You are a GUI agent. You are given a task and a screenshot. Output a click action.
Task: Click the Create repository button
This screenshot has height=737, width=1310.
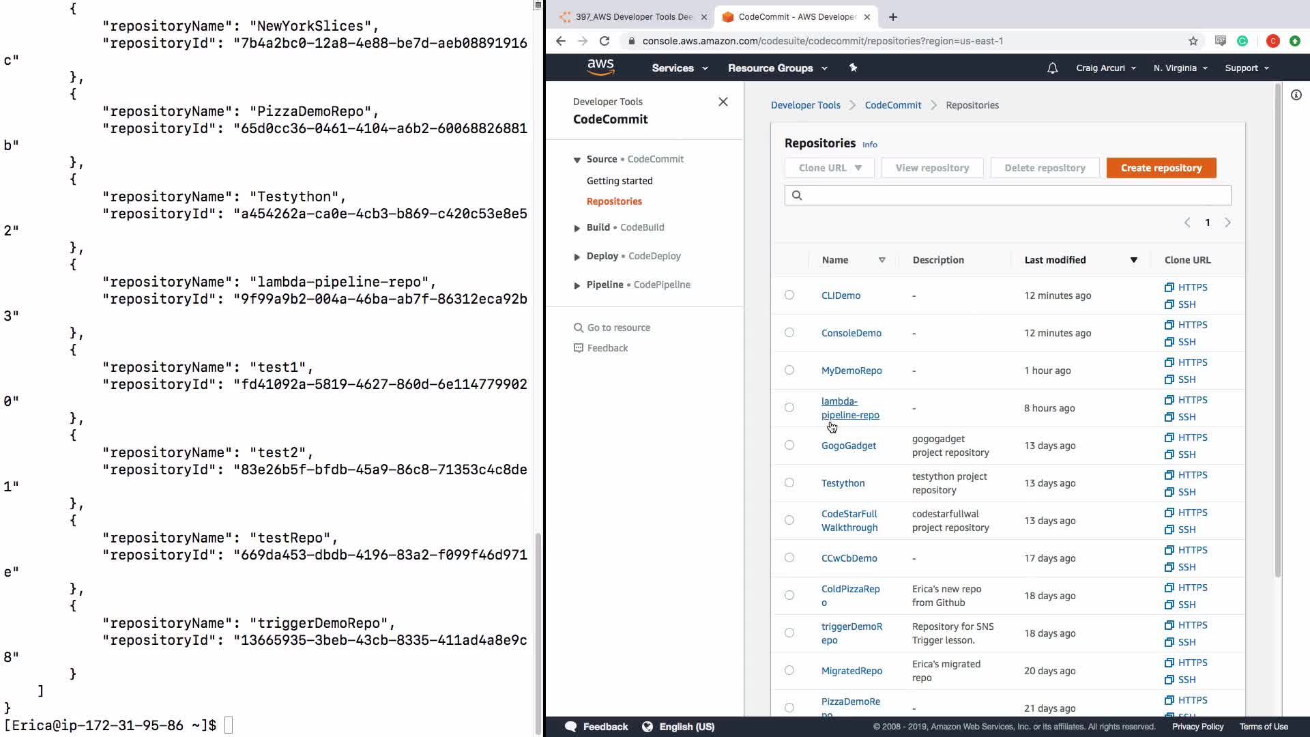1161,168
